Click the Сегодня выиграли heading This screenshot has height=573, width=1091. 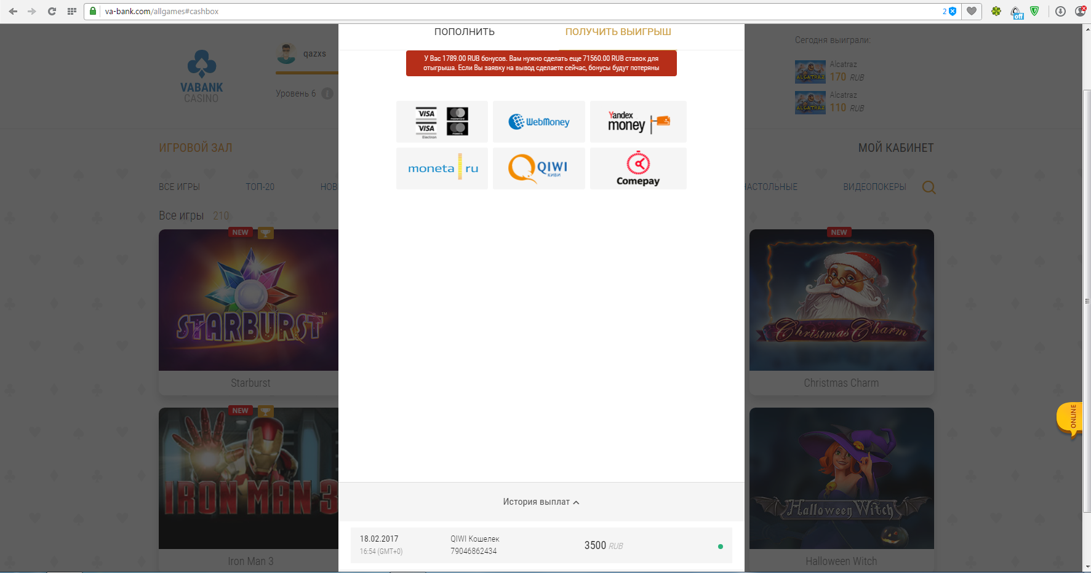tap(833, 40)
